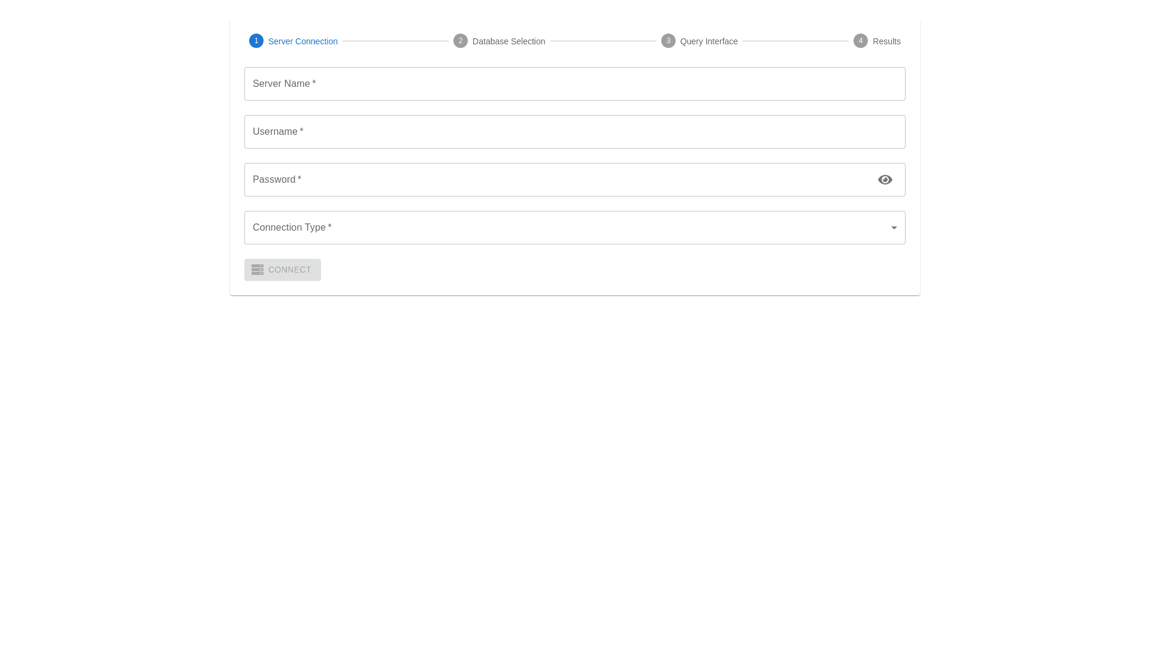Click connector line after Database Selection step

(x=603, y=41)
